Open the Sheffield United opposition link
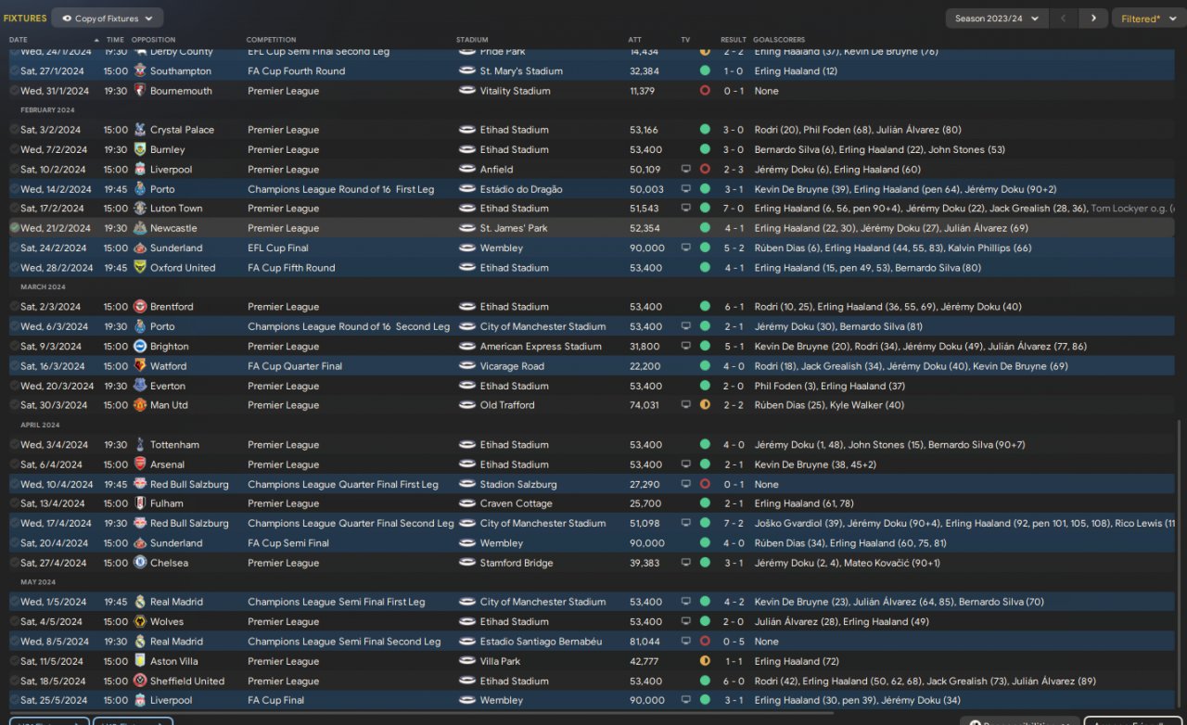The height and width of the screenshot is (725, 1187). (x=187, y=681)
